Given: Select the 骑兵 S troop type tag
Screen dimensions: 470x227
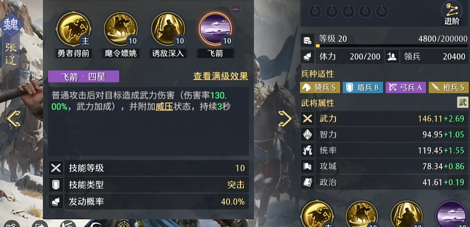Looking at the screenshot, I should [x=320, y=87].
